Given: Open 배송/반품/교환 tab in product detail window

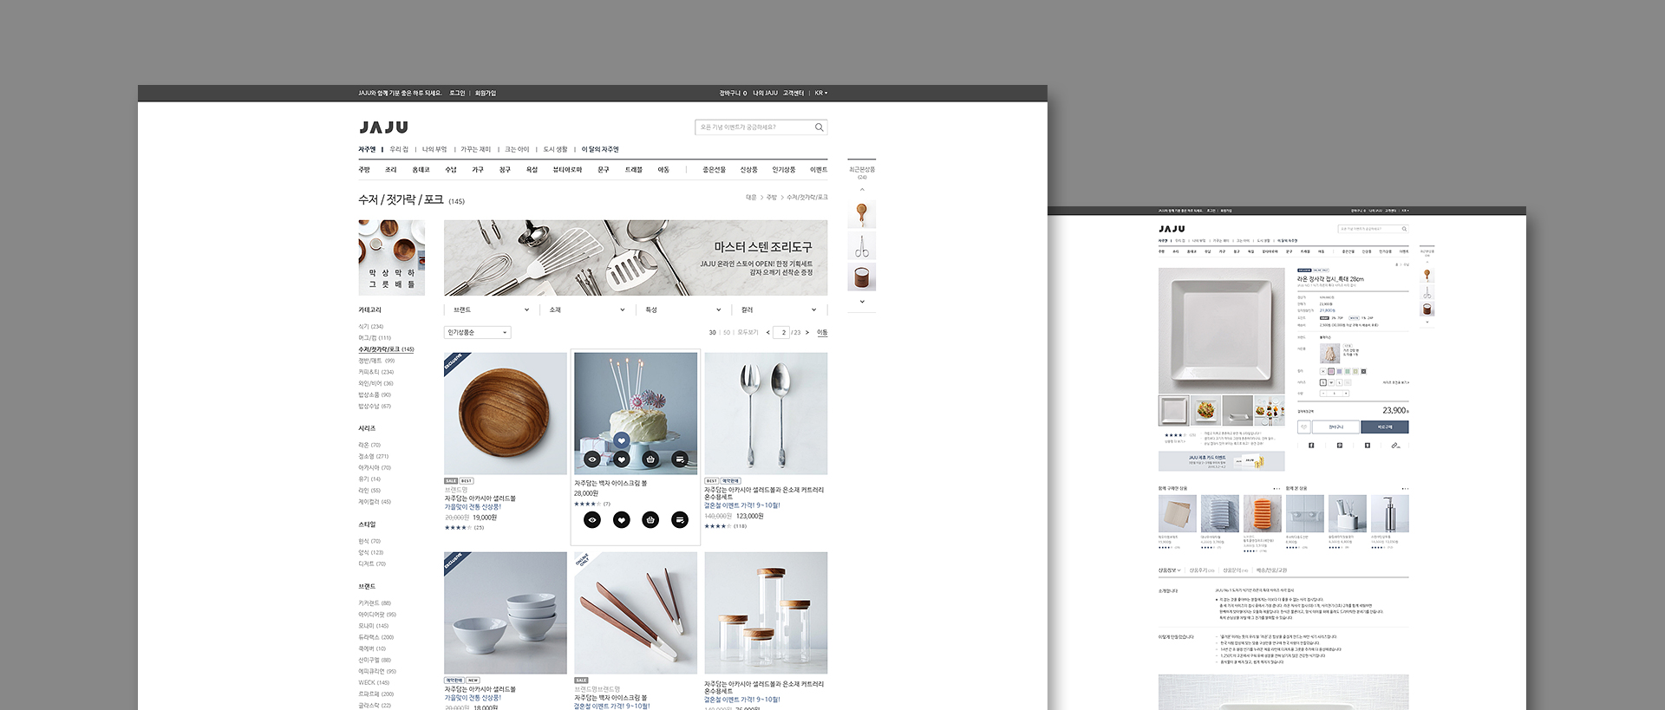Looking at the screenshot, I should pos(1271,570).
